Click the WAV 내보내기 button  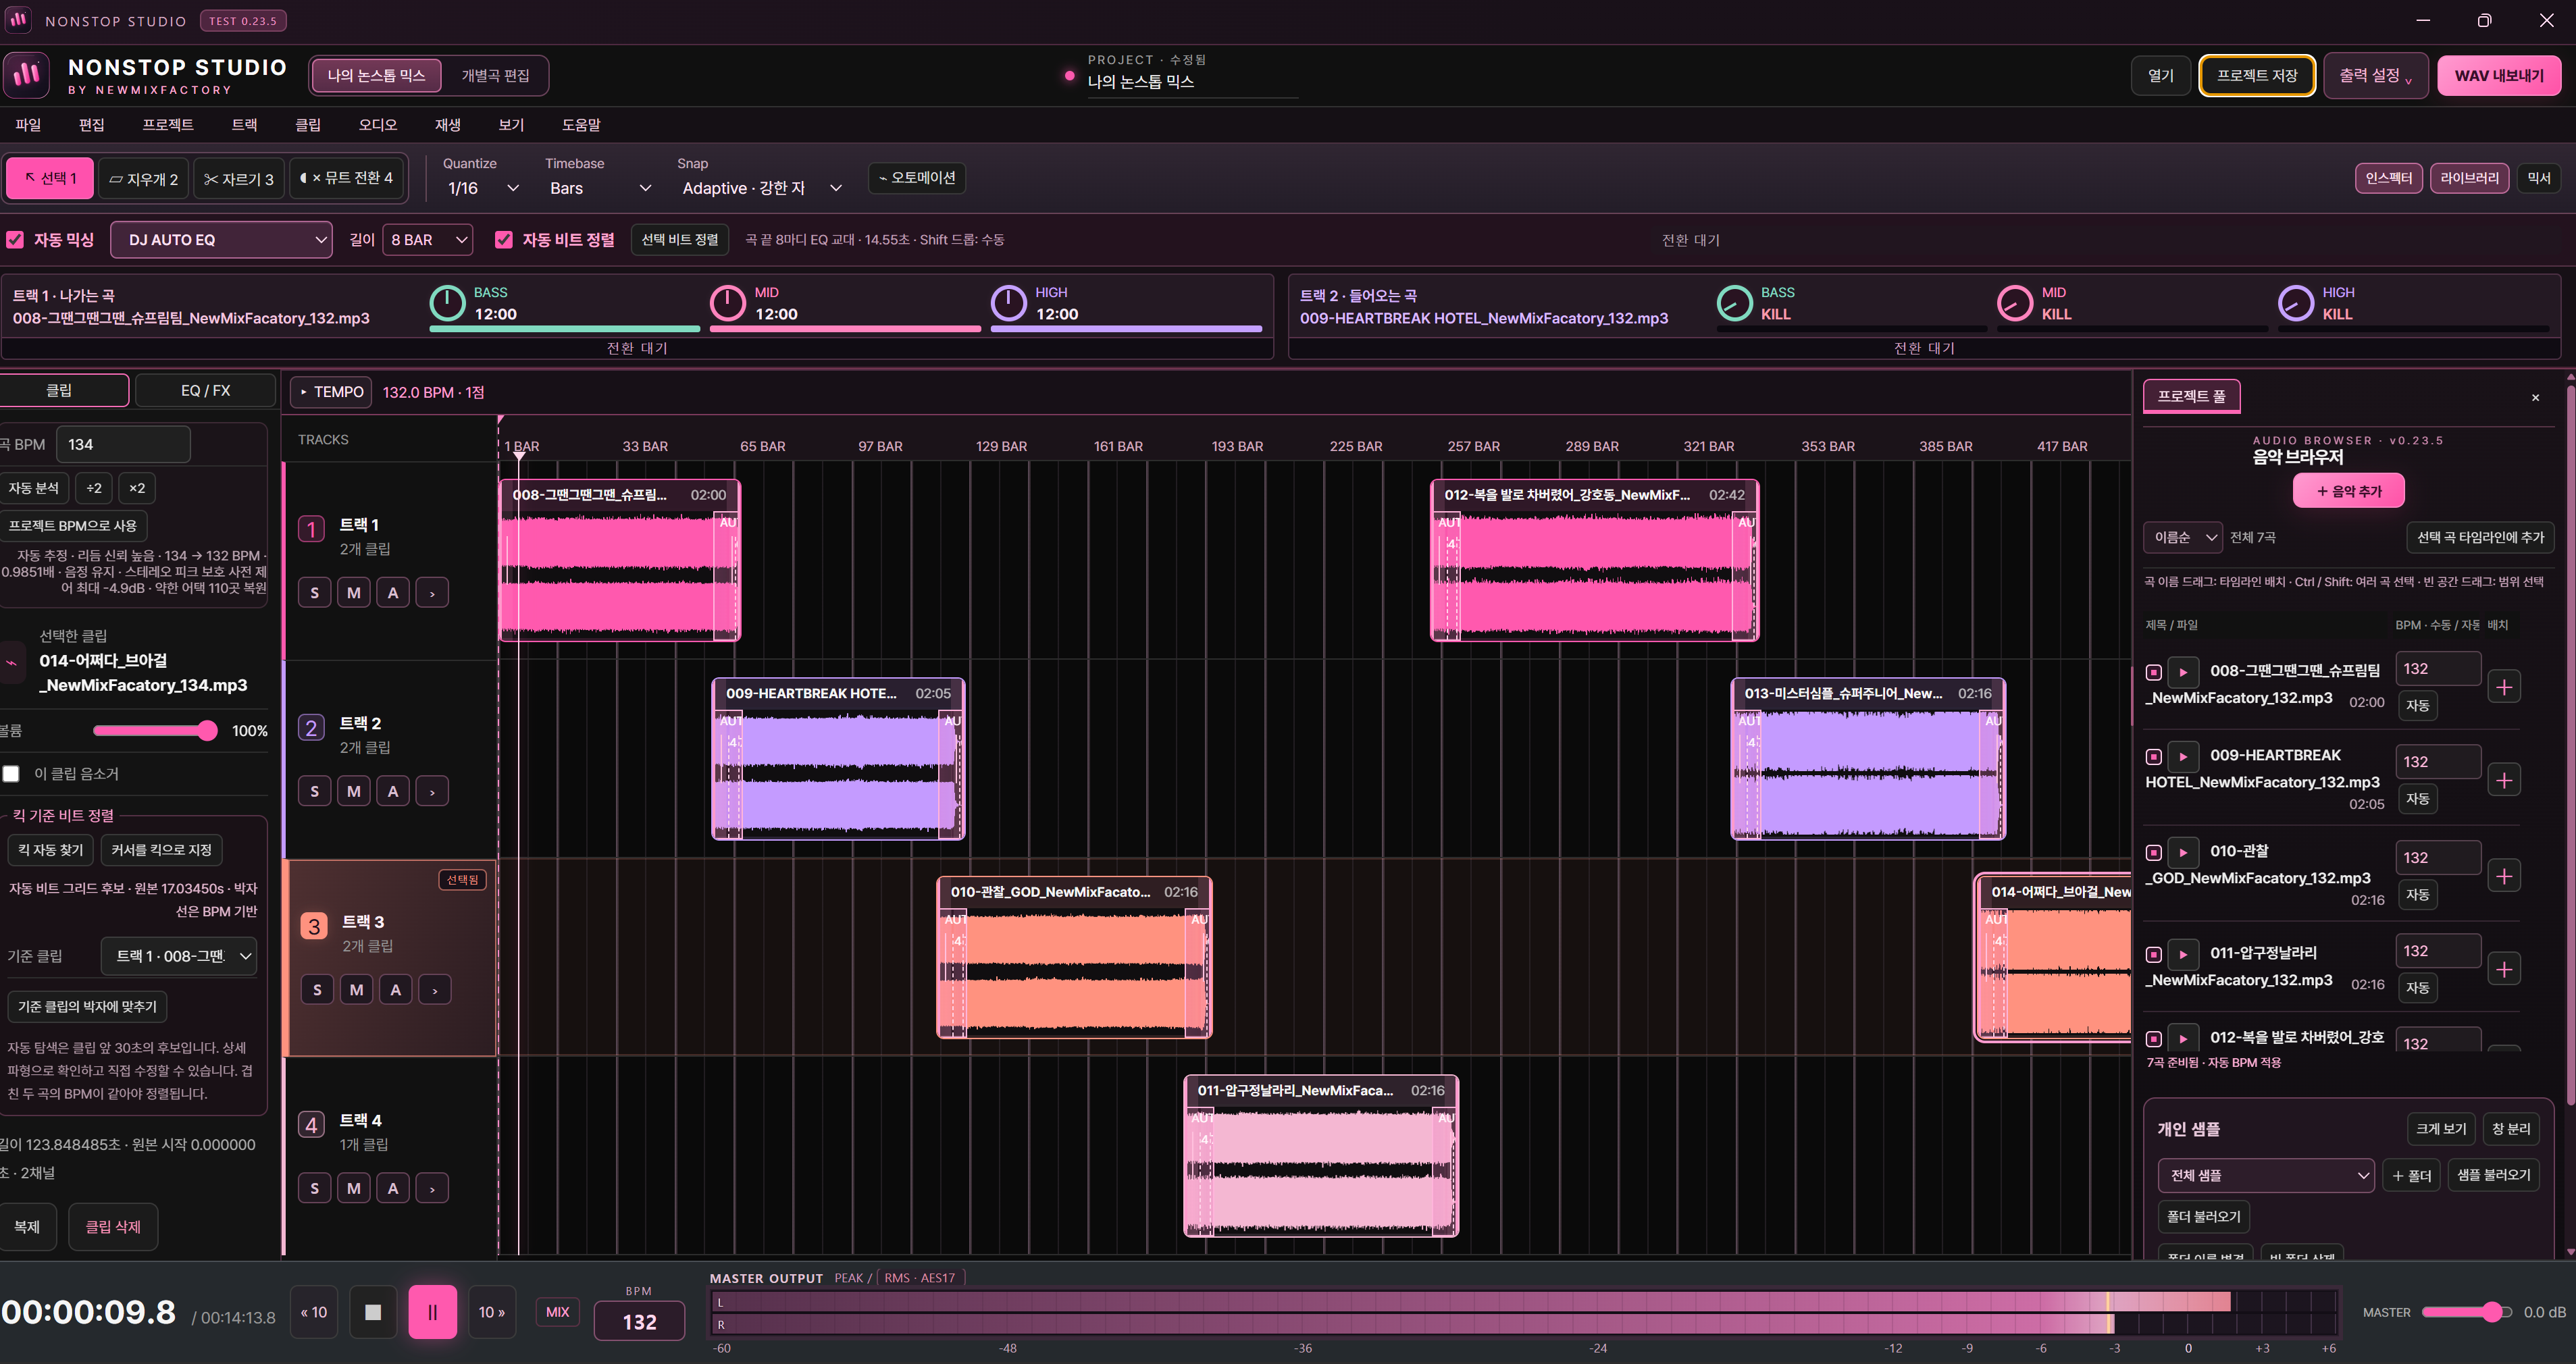[x=2498, y=75]
